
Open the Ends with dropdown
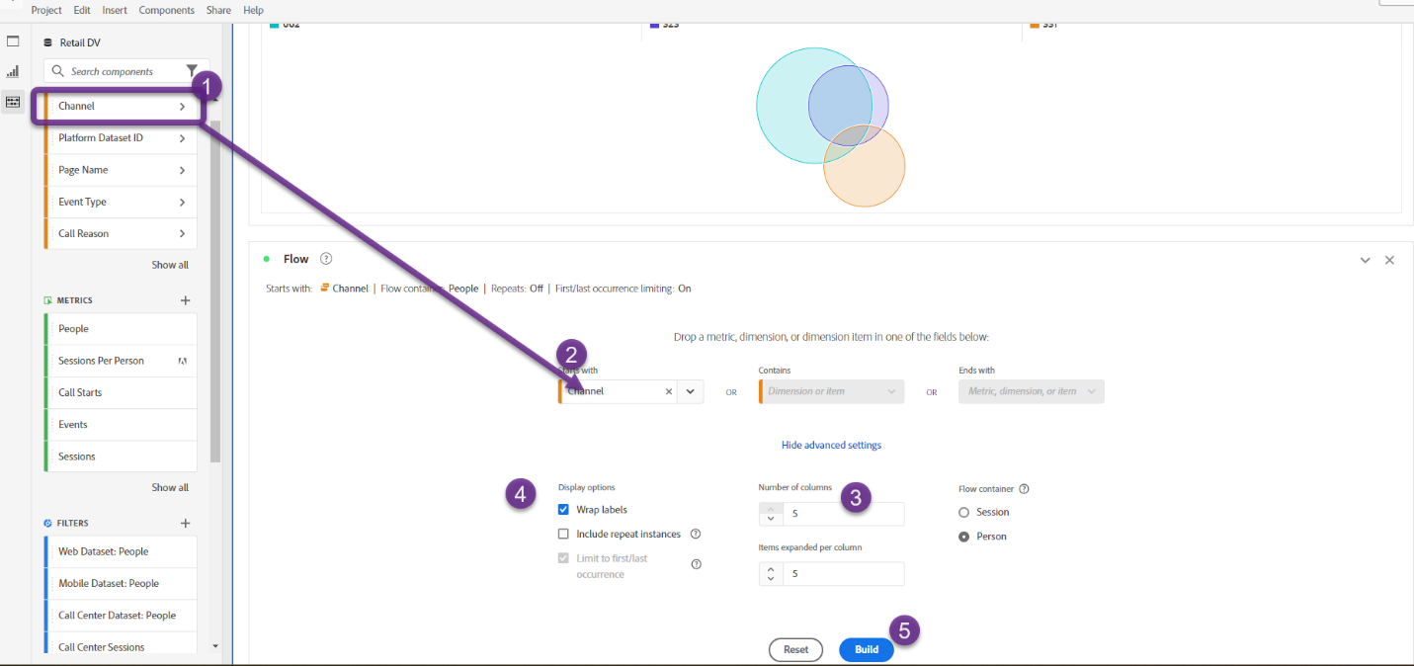pos(1032,391)
